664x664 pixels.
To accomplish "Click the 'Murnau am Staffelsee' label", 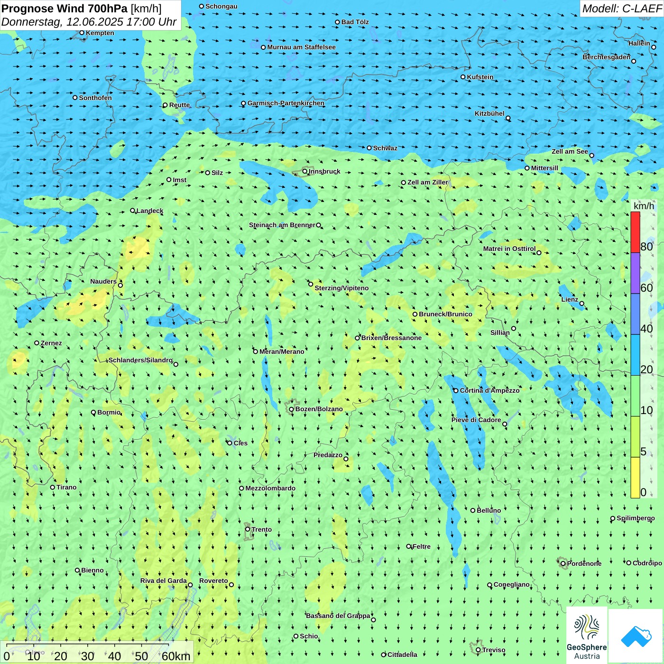I will pyautogui.click(x=302, y=47).
